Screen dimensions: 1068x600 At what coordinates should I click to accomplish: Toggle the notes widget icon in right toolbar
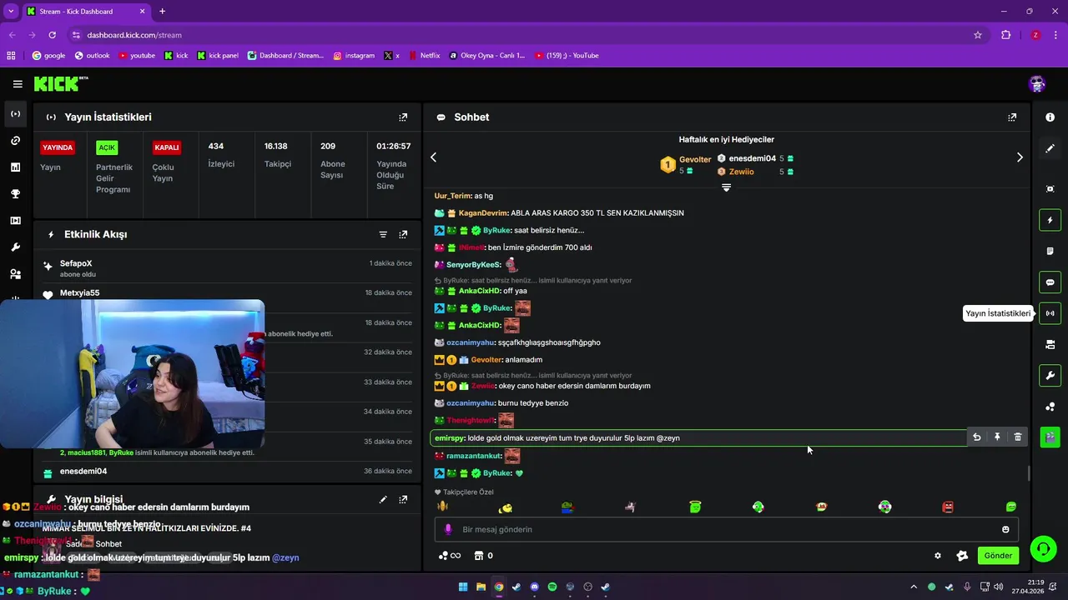(x=1050, y=251)
